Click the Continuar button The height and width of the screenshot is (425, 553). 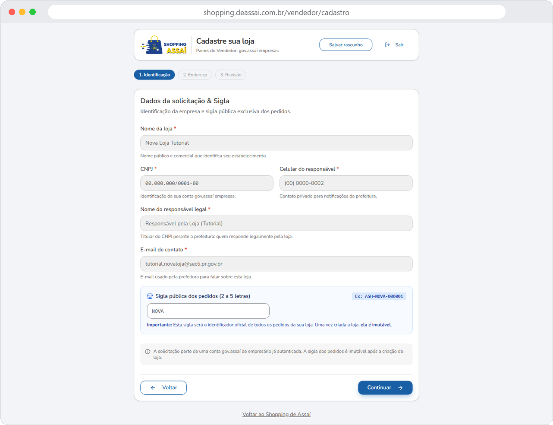[385, 388]
